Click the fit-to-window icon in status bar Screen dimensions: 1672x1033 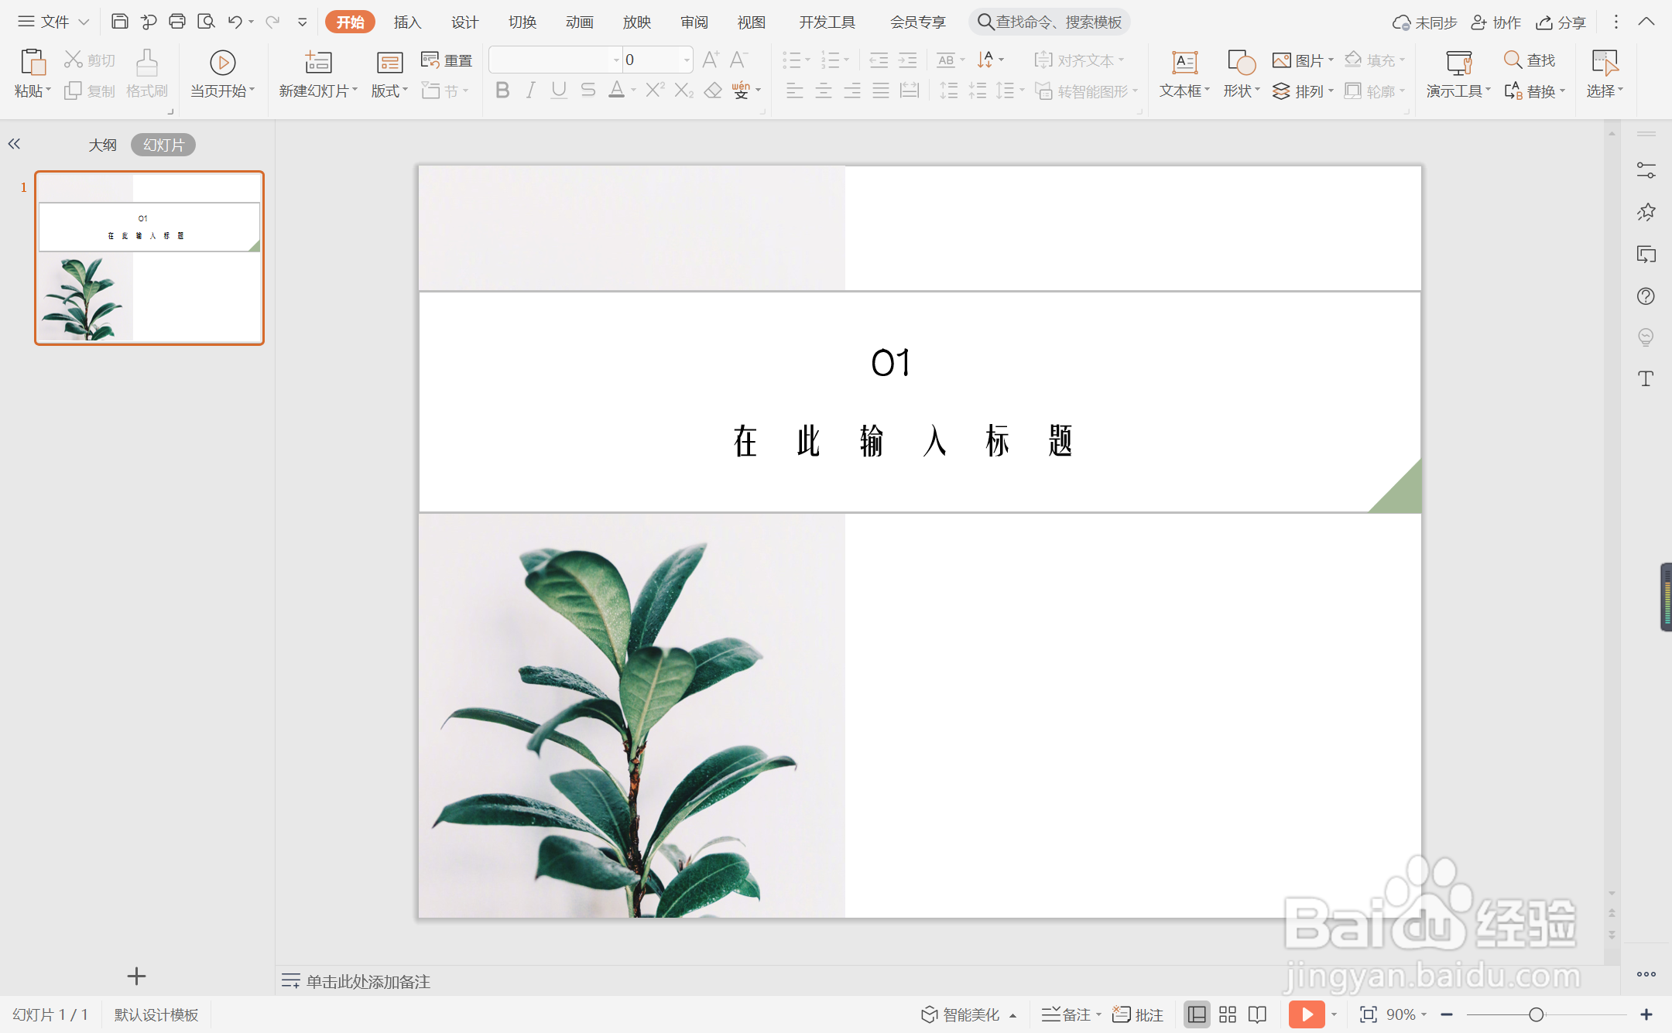[x=1368, y=1014]
